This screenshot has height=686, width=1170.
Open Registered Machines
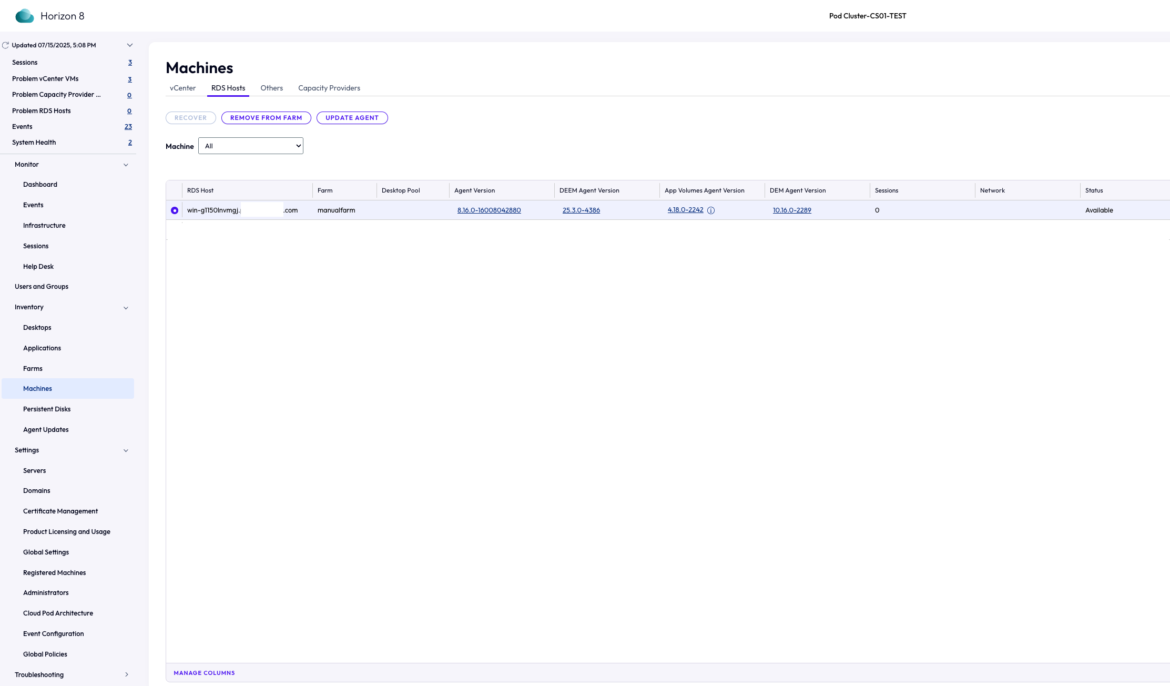click(x=54, y=572)
